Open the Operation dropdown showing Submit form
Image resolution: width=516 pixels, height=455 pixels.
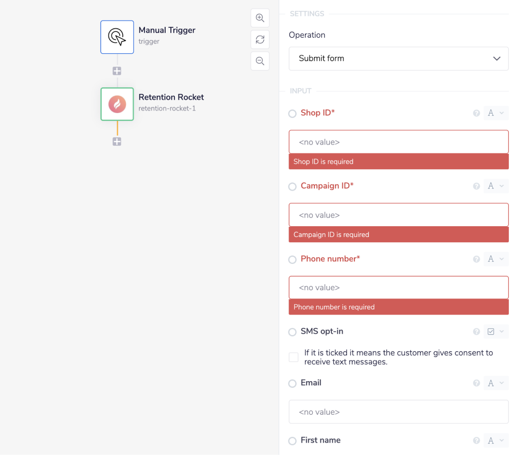point(398,58)
